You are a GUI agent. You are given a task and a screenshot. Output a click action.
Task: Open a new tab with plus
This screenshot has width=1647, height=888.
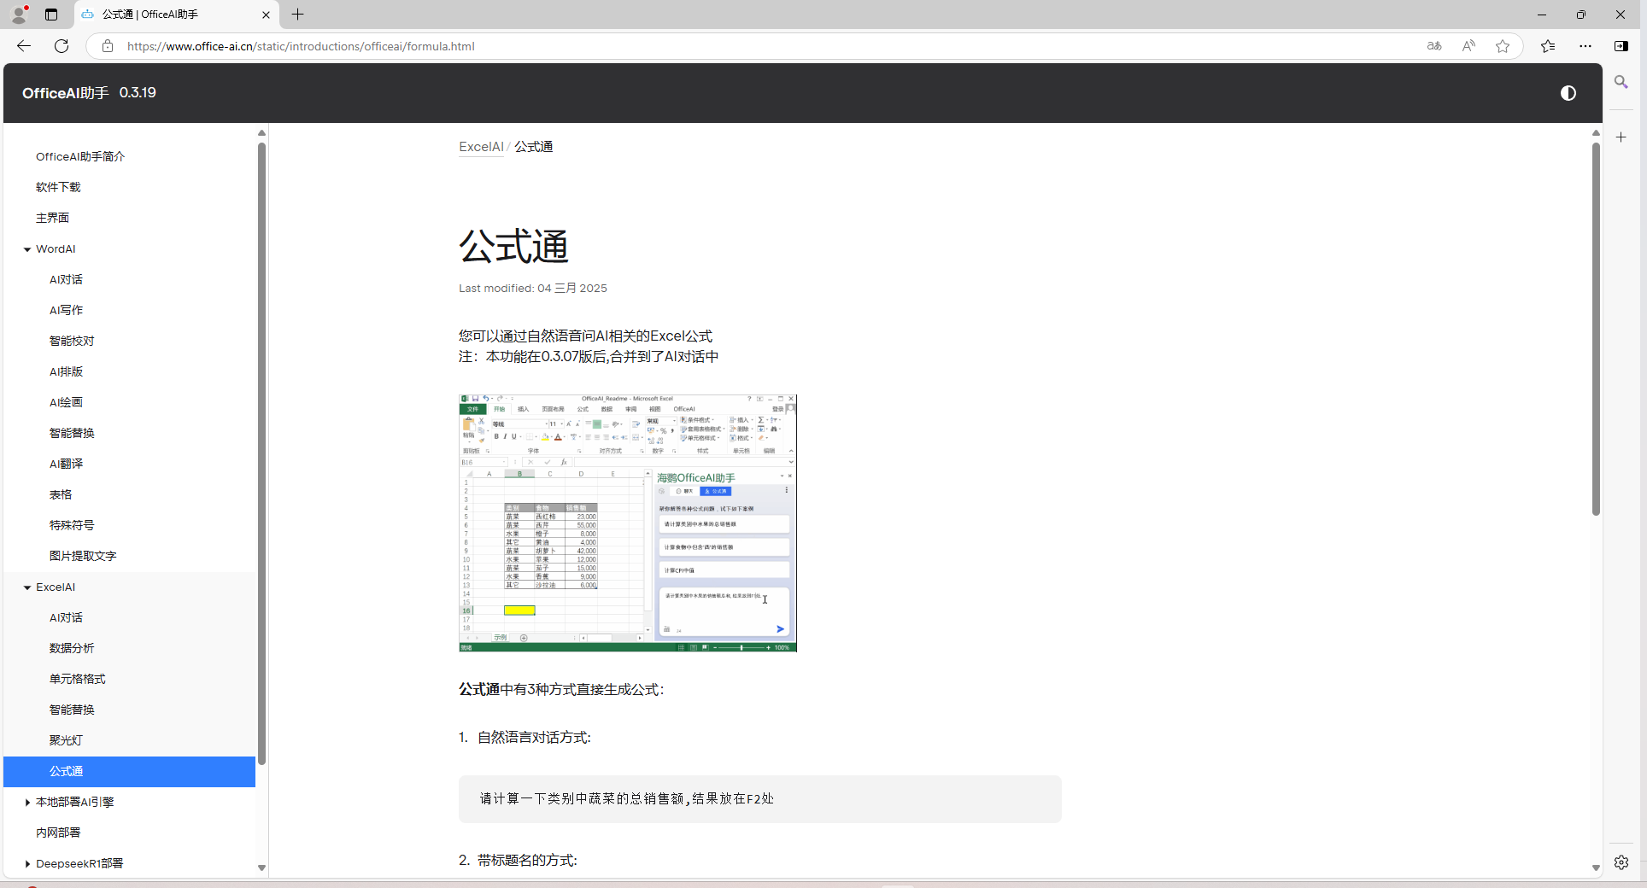coord(297,15)
